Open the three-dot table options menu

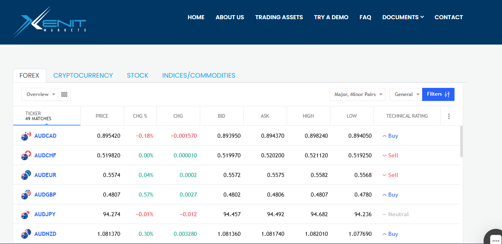449,116
